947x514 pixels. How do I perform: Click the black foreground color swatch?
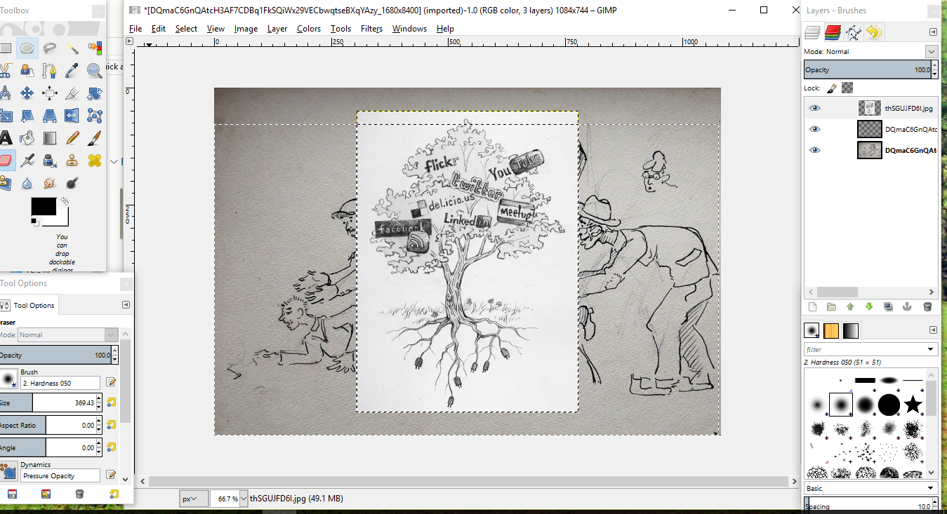click(x=43, y=207)
